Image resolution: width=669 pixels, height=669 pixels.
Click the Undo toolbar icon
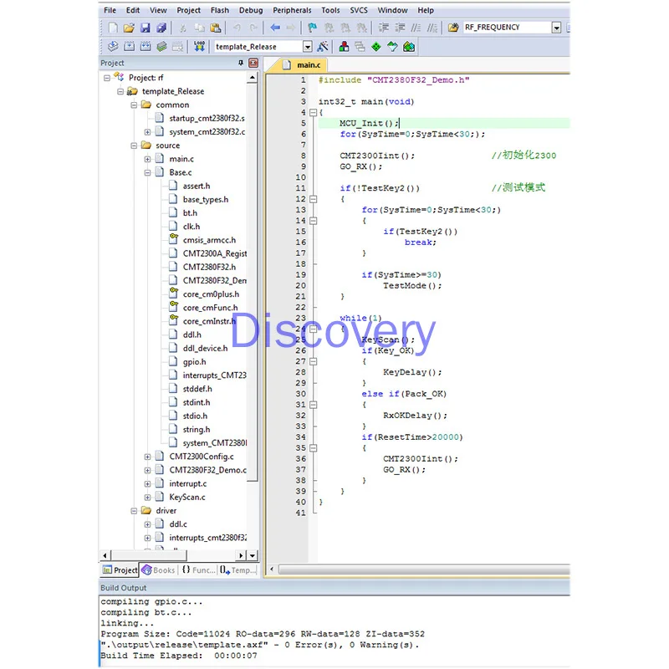[237, 28]
